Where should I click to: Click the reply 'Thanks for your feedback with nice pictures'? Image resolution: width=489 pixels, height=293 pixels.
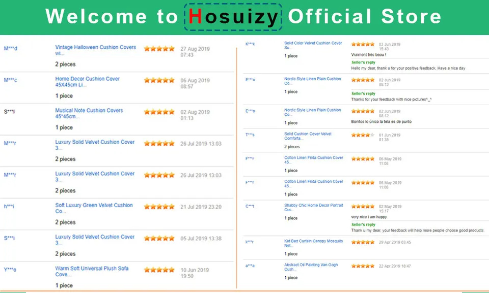coord(391,100)
